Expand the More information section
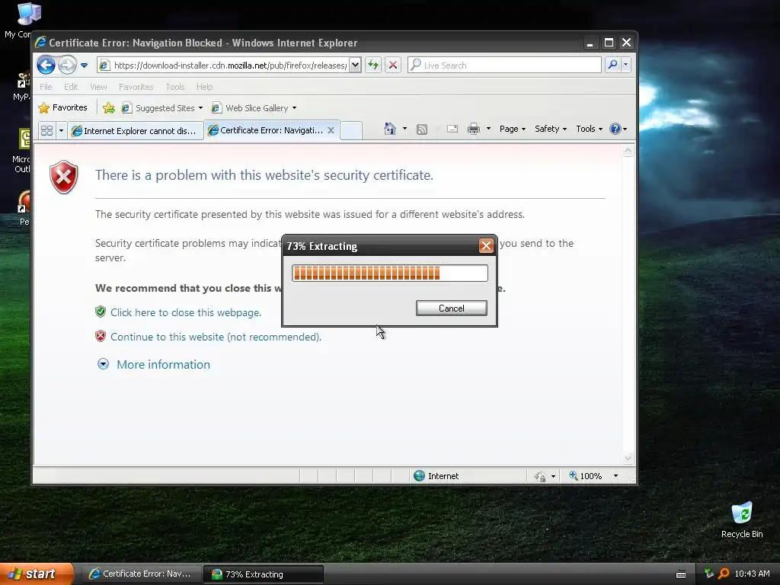Screen dimensions: 780x585 (x=154, y=364)
